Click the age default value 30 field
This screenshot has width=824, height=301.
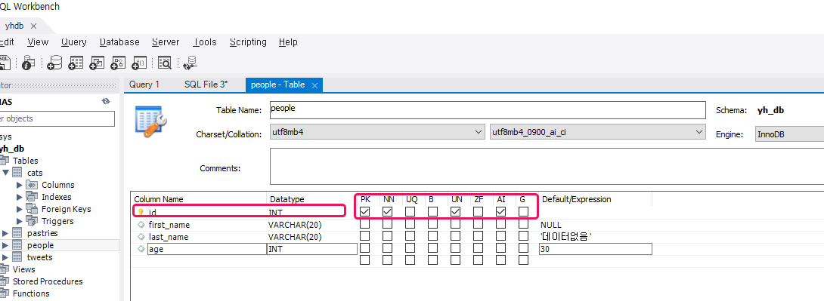(596, 249)
